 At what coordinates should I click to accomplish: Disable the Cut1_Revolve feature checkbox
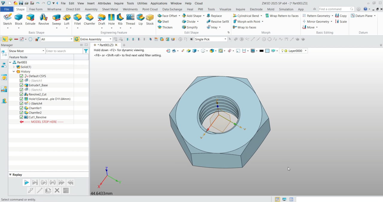21,117
